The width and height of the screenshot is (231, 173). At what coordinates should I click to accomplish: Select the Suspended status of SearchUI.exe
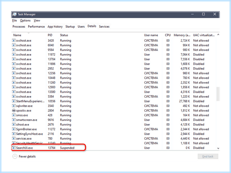(x=67, y=148)
